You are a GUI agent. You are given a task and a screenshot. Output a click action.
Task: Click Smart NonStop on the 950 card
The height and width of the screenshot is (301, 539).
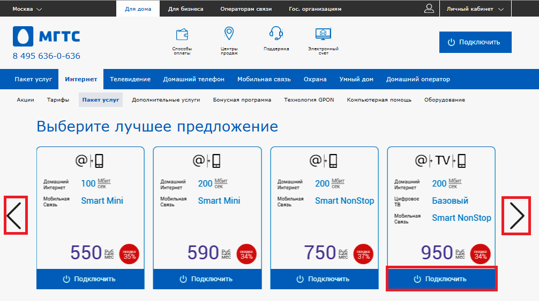pos(461,218)
